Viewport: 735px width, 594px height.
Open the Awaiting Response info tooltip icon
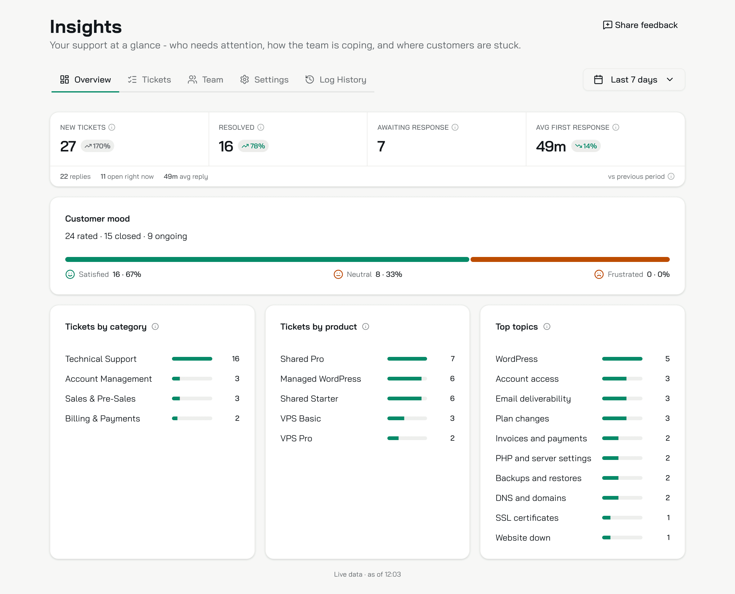click(x=455, y=127)
